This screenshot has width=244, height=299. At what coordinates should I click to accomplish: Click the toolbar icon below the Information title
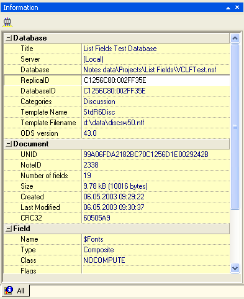7,22
